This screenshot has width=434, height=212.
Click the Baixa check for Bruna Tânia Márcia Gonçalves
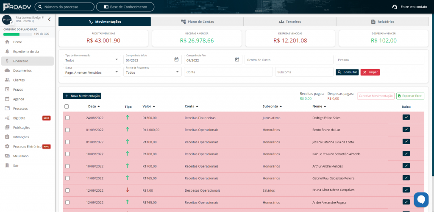[x=406, y=190]
